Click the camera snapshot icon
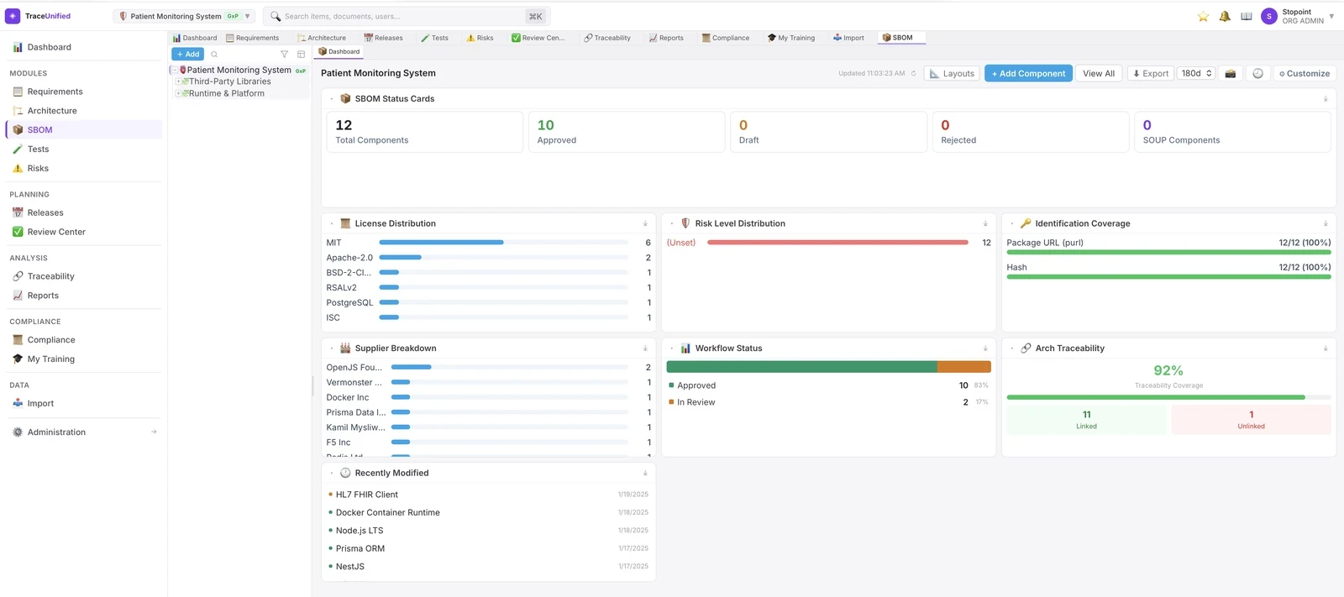This screenshot has height=597, width=1344. [x=1231, y=73]
